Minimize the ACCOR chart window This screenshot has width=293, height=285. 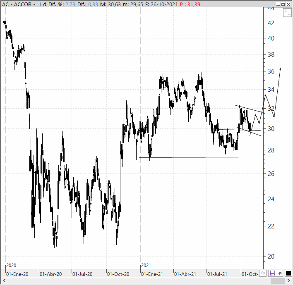(278, 4)
